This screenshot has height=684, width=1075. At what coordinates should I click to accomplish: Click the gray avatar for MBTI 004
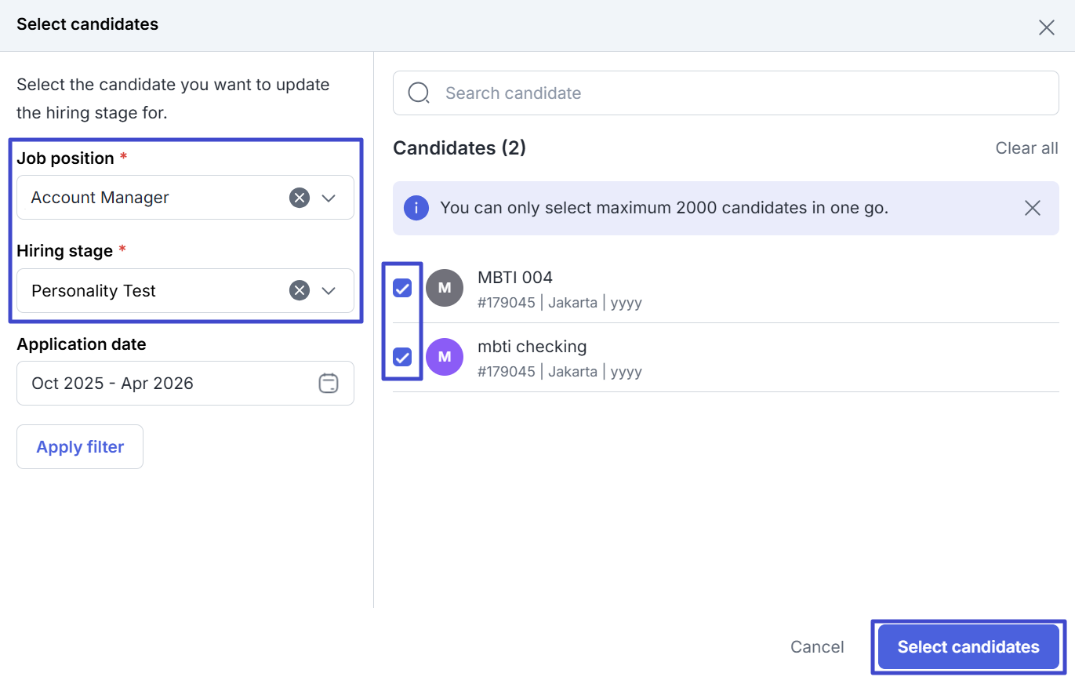tap(445, 288)
